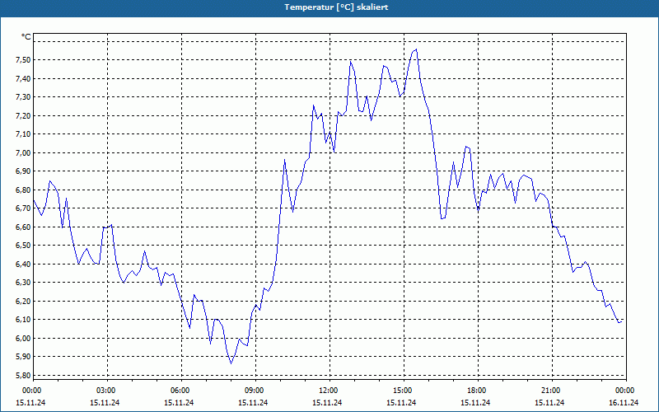Screen dimensions: 659x412
Task: Click the 7,10 y-axis label
Action: [x=23, y=134]
